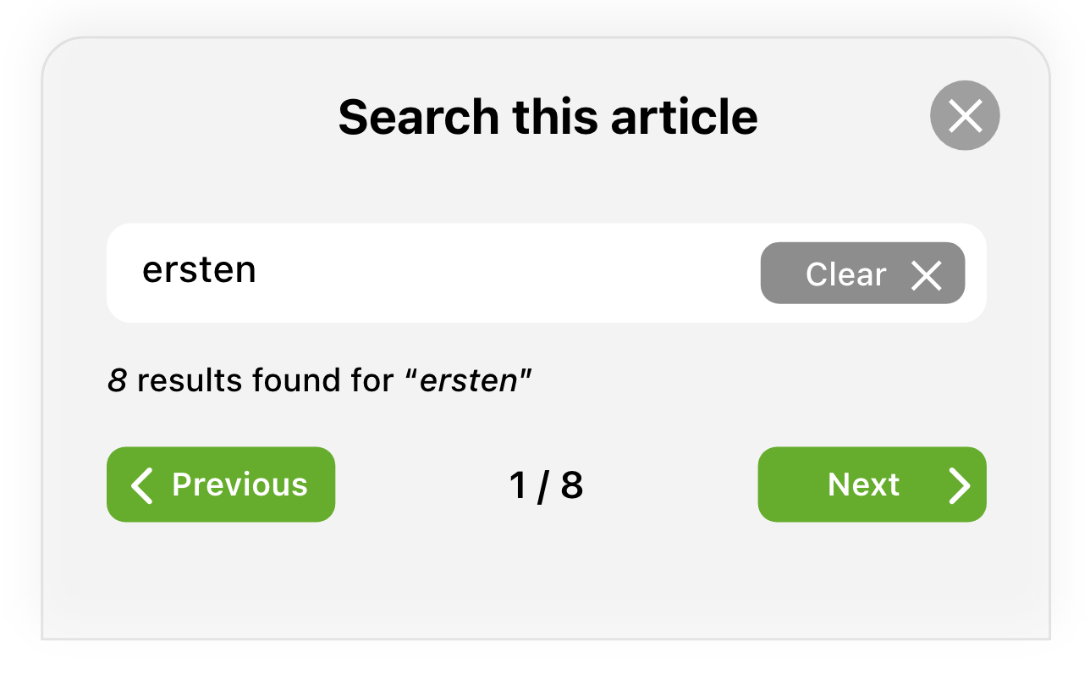Click the 1 / 8 result counter
Image resolution: width=1090 pixels, height=681 pixels.
(547, 485)
